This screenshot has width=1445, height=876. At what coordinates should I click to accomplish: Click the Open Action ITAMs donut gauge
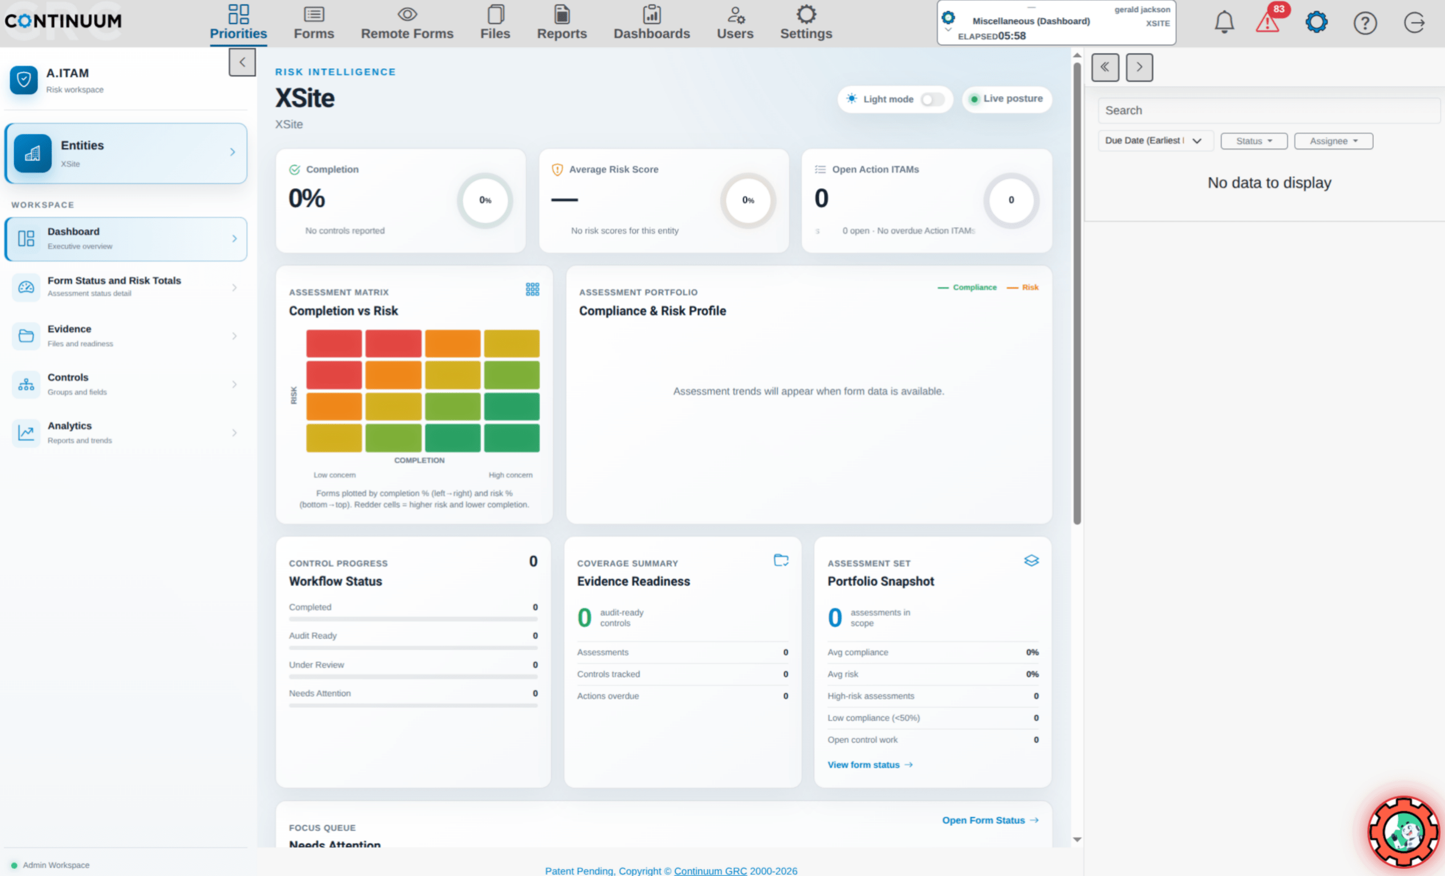[1011, 200]
